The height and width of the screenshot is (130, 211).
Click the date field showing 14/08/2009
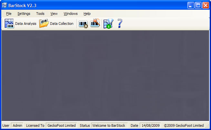coord(150,125)
